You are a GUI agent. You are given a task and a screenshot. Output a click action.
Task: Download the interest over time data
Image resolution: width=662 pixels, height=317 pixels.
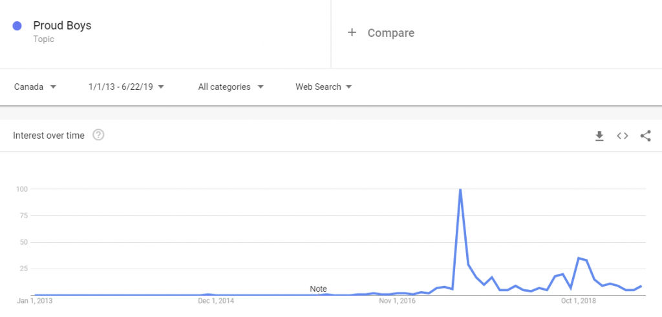tap(599, 136)
